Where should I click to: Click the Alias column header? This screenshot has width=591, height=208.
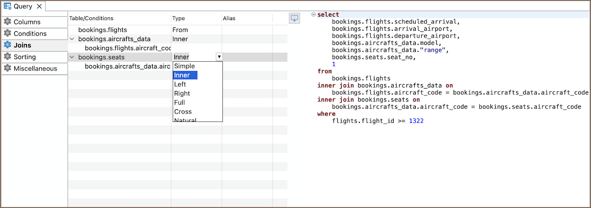[229, 18]
